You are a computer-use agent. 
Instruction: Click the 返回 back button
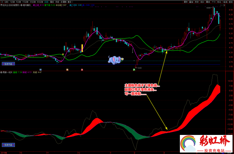tap(230, 2)
